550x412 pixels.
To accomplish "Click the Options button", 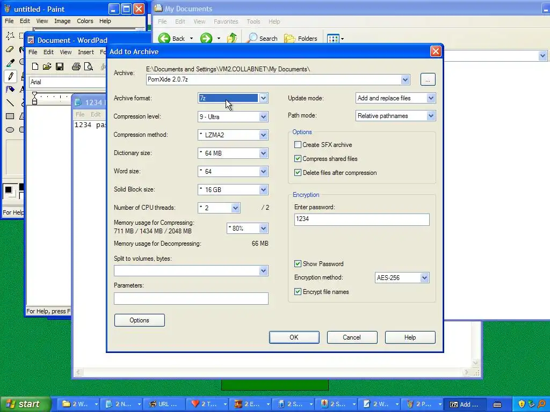I will pos(139,320).
